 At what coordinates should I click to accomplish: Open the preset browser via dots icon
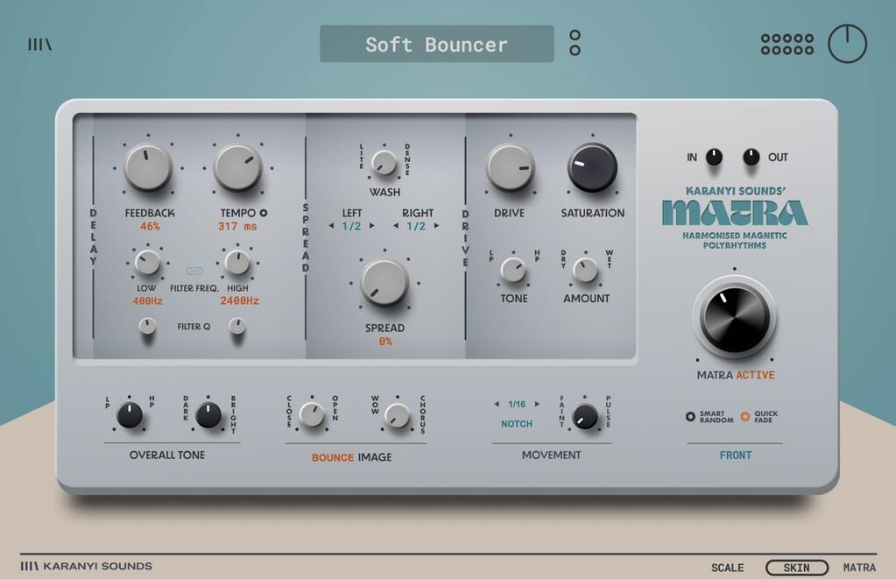(x=575, y=44)
